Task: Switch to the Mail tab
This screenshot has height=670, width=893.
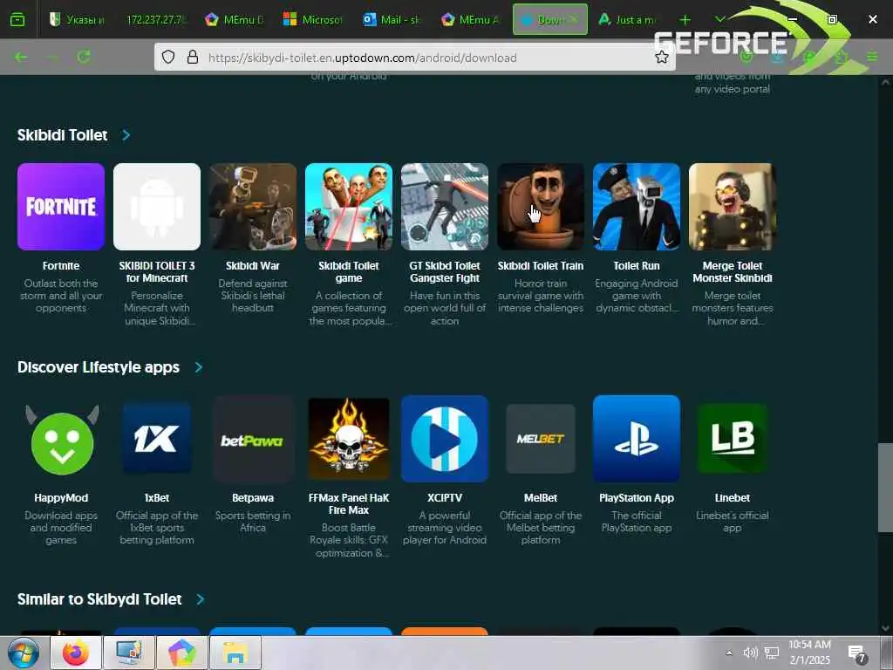Action: click(392, 19)
